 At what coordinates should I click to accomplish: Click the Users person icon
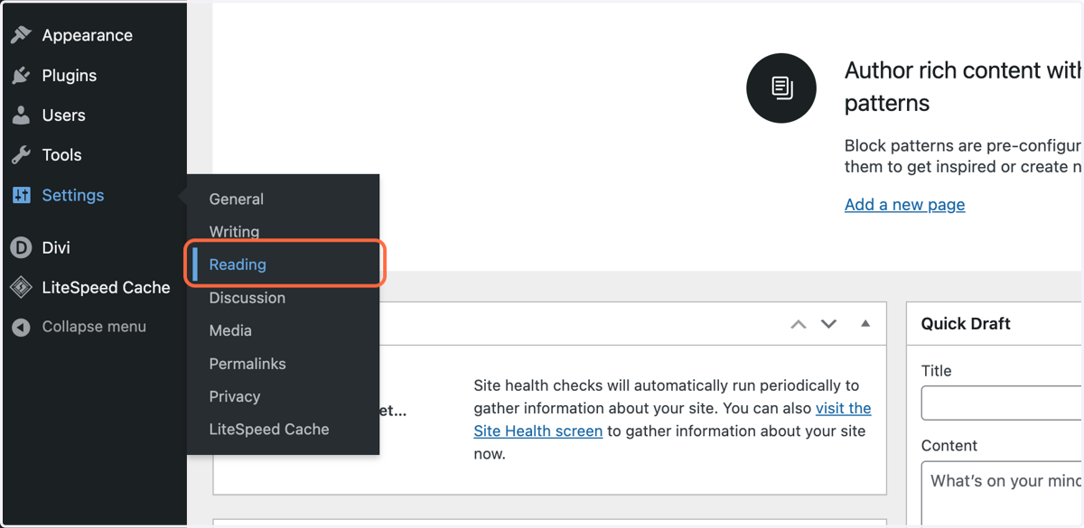point(21,116)
